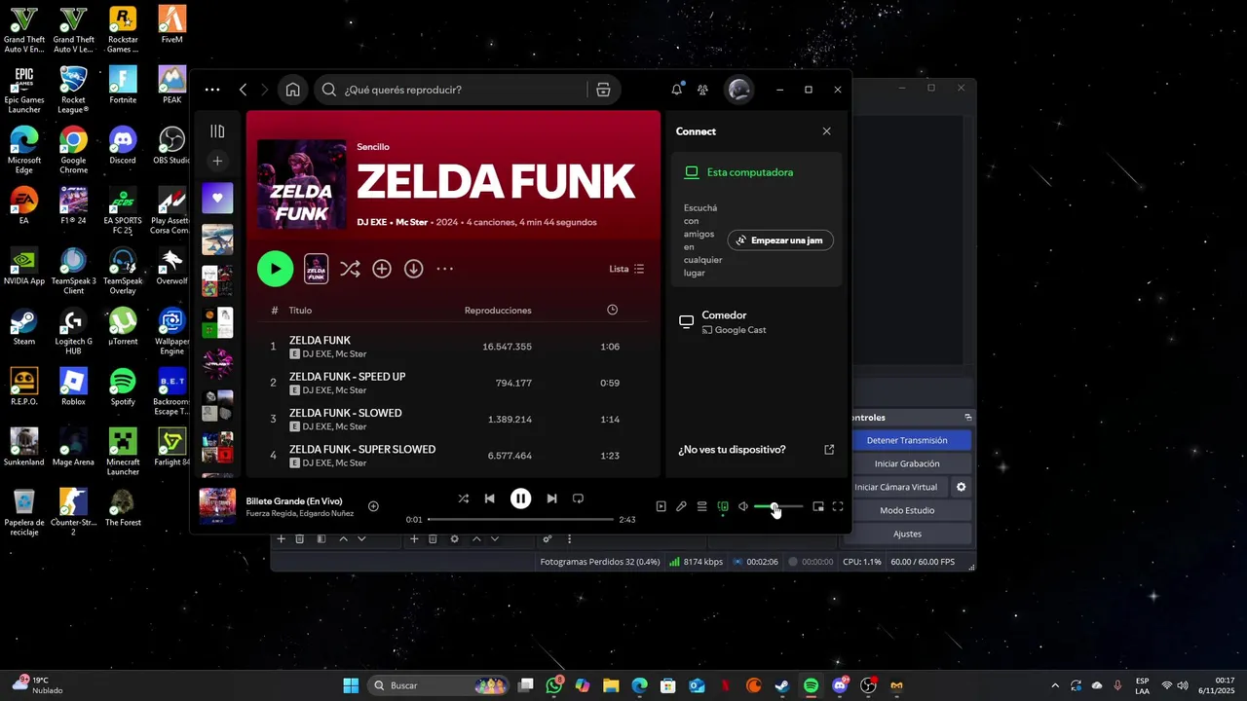The width and height of the screenshot is (1247, 701).
Task: Click 'Modo Estudio' in OBS
Action: pyautogui.click(x=907, y=510)
